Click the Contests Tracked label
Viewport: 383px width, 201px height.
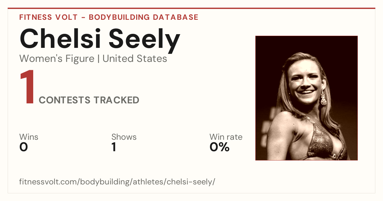pyautogui.click(x=89, y=100)
